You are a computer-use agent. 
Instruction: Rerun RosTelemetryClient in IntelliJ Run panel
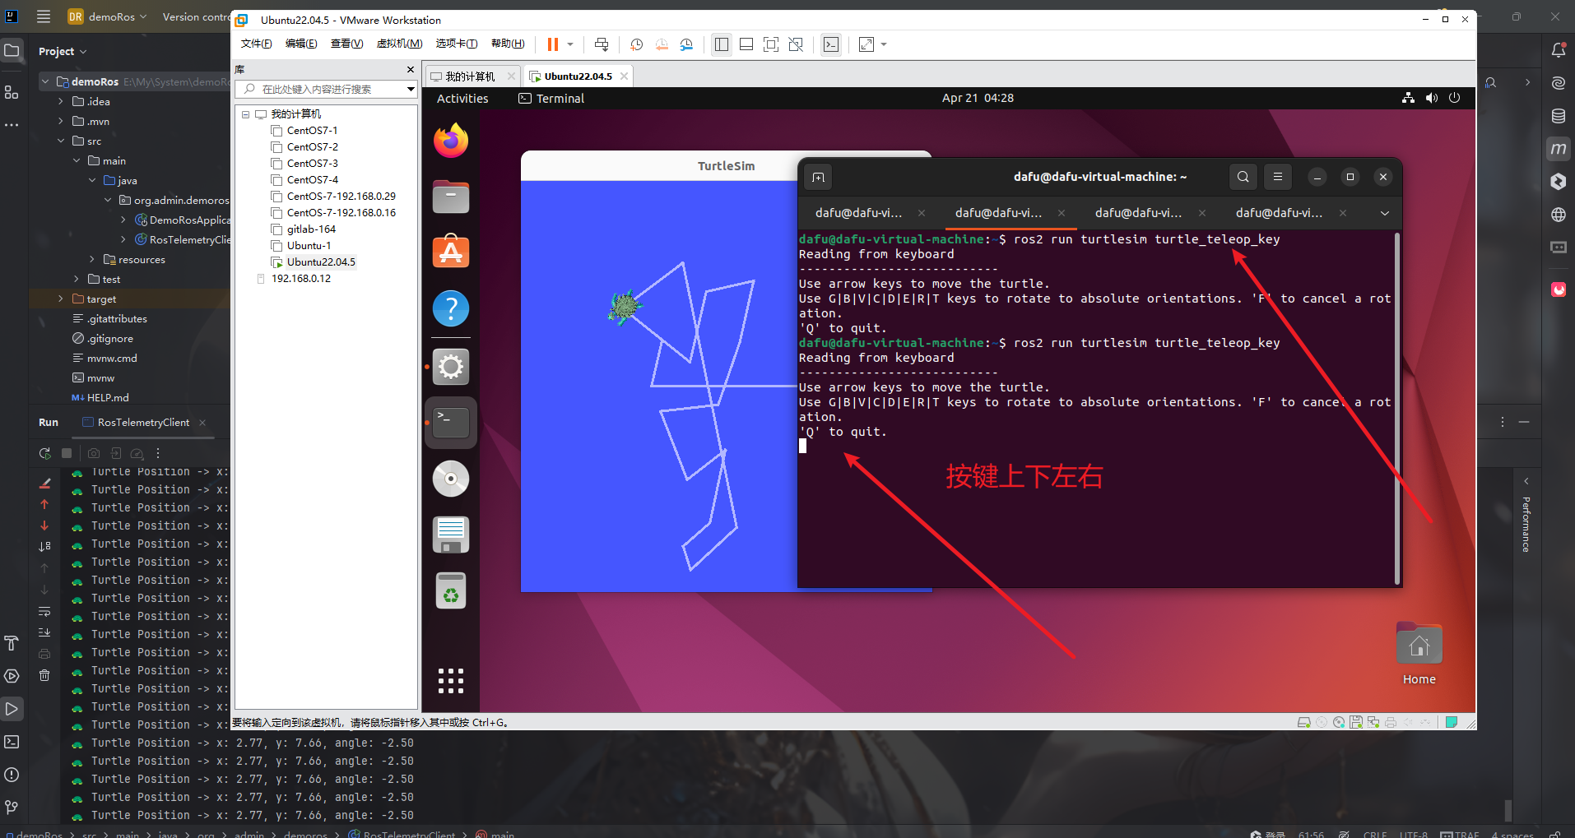coord(44,453)
